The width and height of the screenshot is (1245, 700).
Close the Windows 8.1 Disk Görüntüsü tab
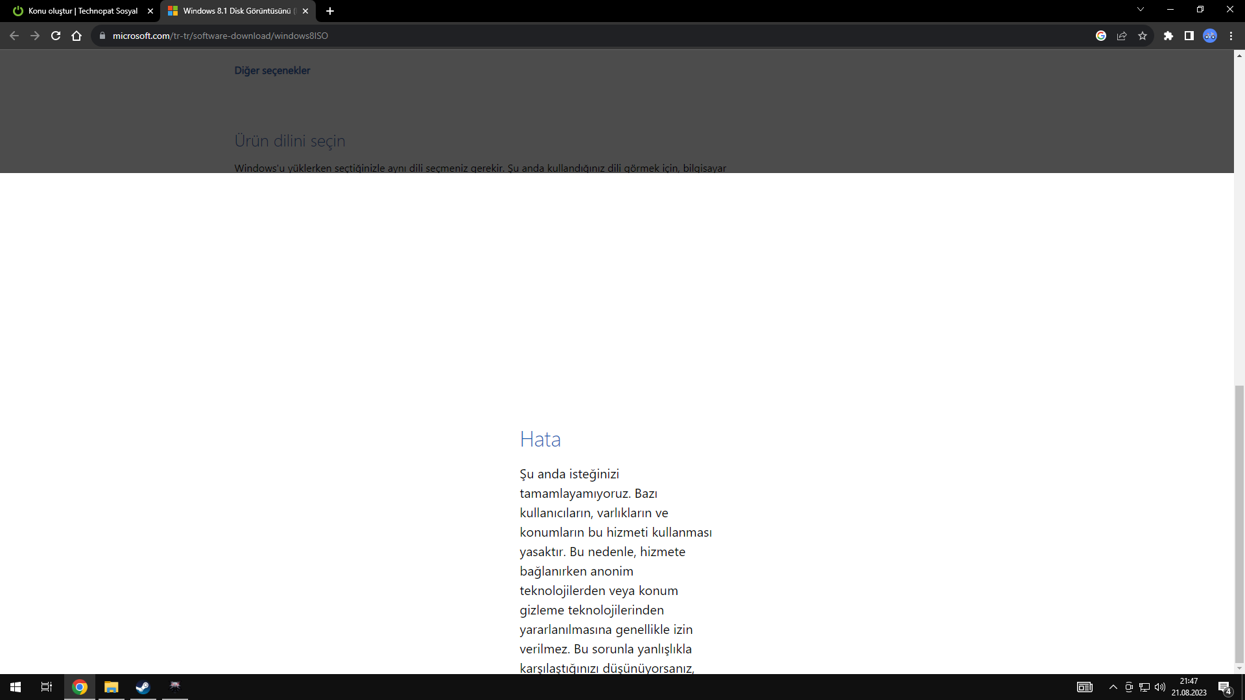click(305, 11)
